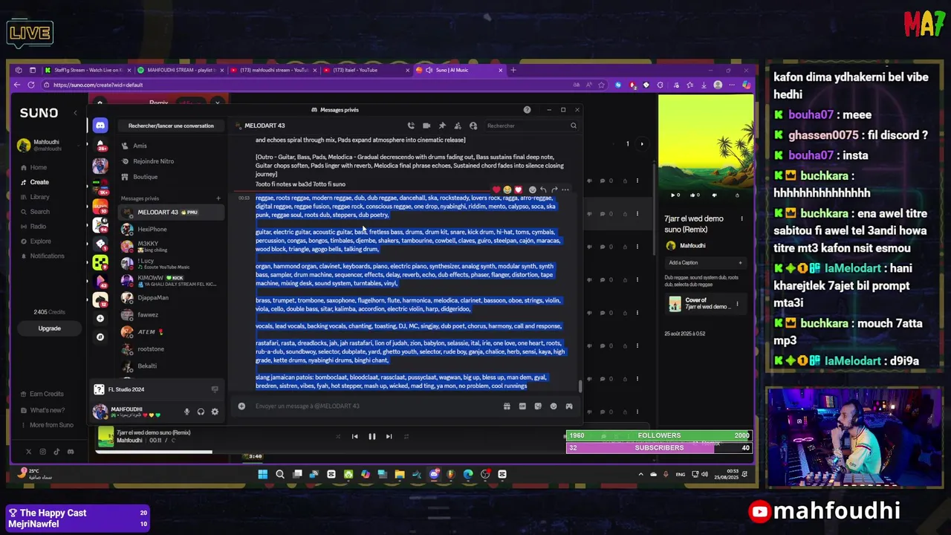
Task: Toggle shuffle in Suno player
Action: coord(338,437)
